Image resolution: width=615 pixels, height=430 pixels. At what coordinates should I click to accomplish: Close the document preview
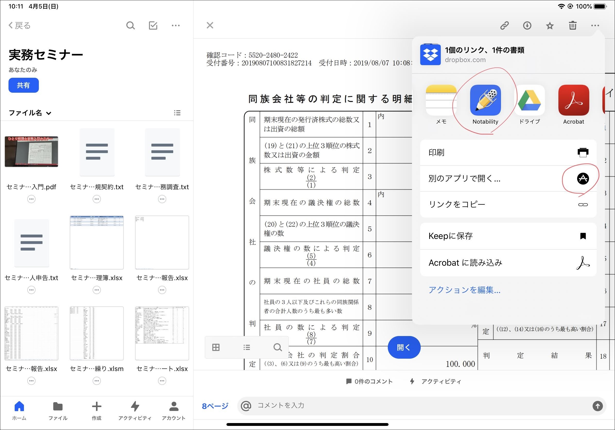210,25
